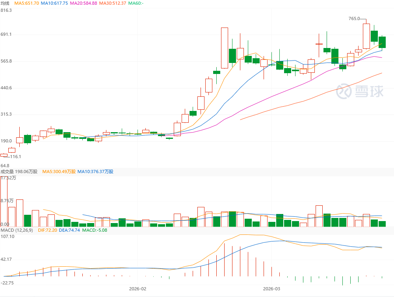The width and height of the screenshot is (394, 297).
Task: Open the MACD (12,26,9) indicator label
Action: pos(18,230)
